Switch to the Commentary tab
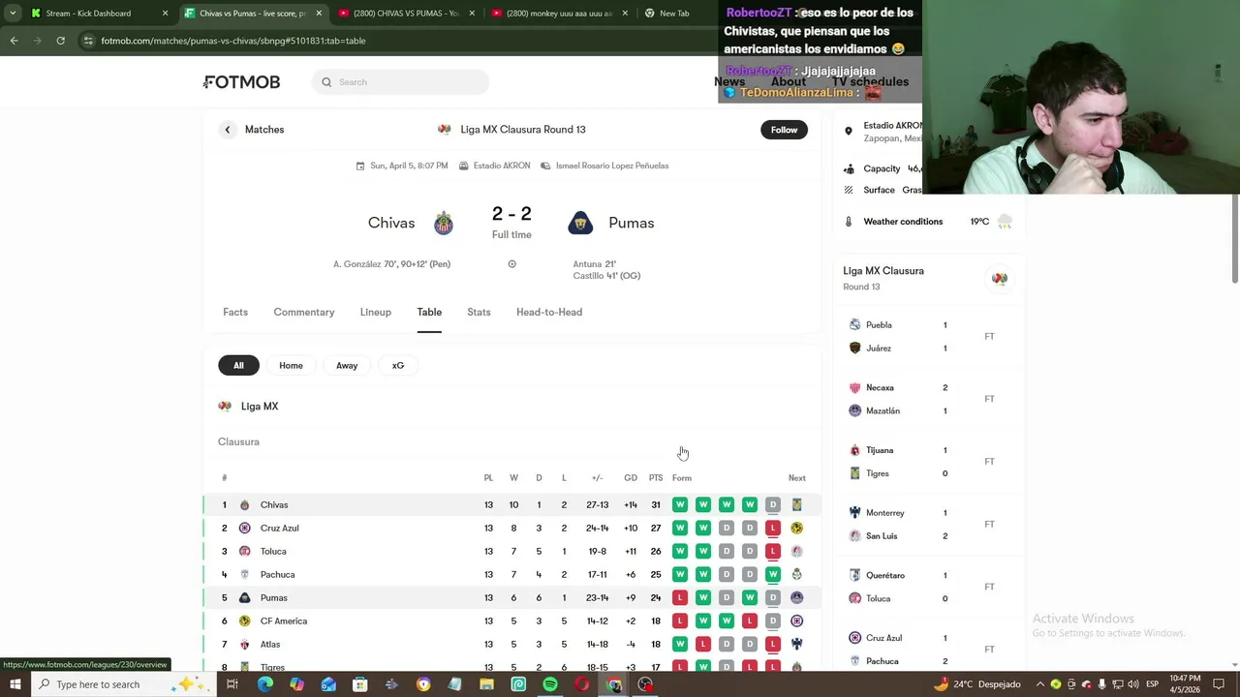Viewport: 1240px width, 697px height. click(x=304, y=312)
